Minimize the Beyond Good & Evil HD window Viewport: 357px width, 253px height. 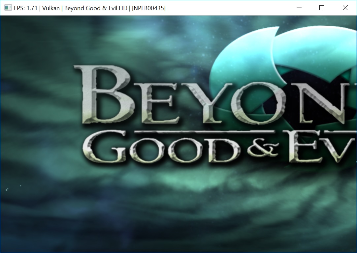(x=299, y=8)
